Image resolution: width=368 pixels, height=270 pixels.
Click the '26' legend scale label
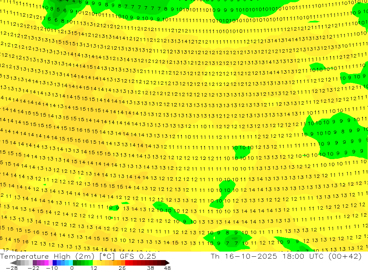pyautogui.click(x=122, y=268)
